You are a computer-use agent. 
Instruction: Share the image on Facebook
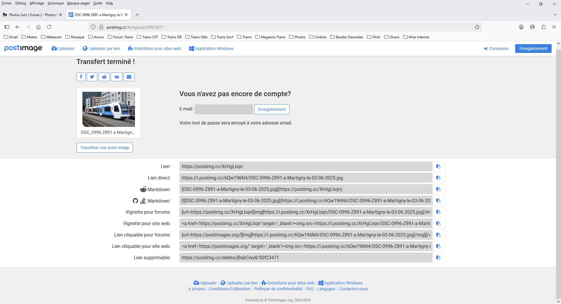point(81,77)
